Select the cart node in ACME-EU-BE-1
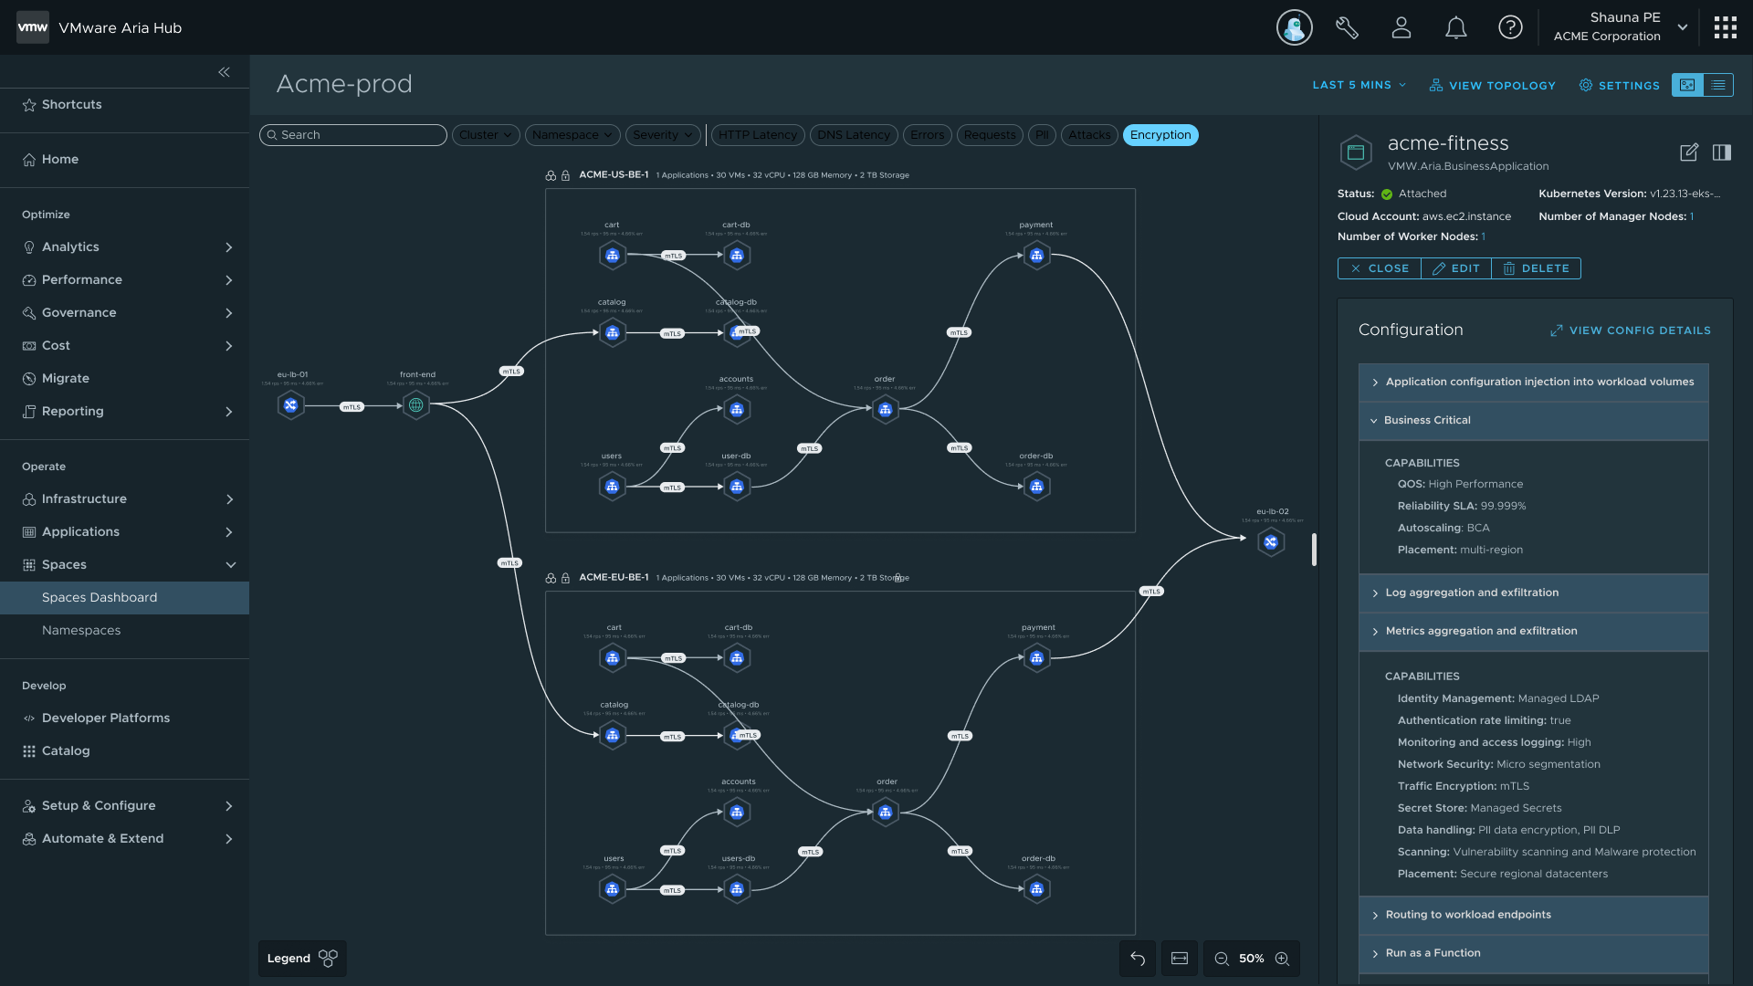The height and width of the screenshot is (986, 1753). pyautogui.click(x=613, y=657)
